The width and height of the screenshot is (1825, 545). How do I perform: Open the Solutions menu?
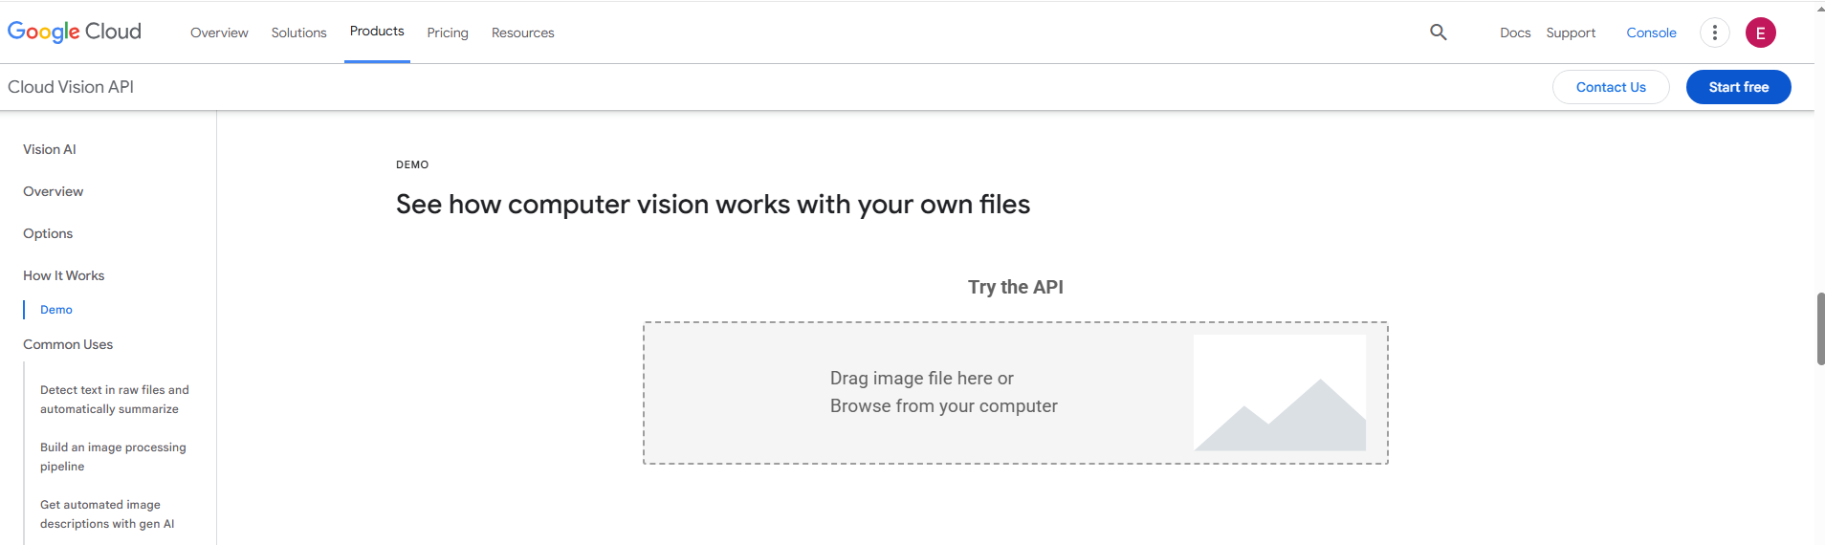[298, 33]
